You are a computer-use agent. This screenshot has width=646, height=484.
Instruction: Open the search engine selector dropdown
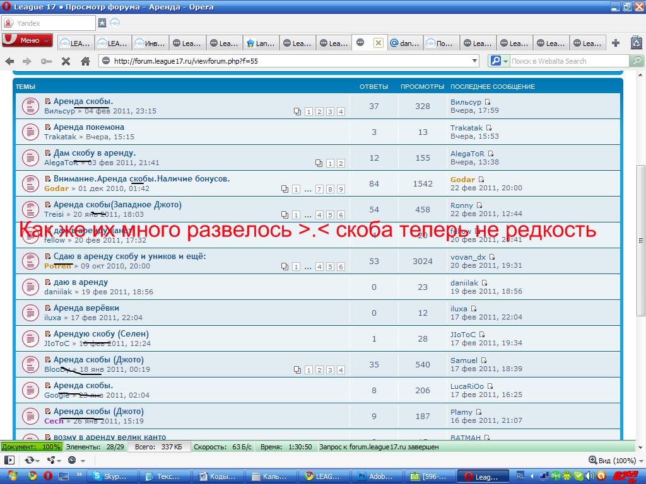(499, 61)
